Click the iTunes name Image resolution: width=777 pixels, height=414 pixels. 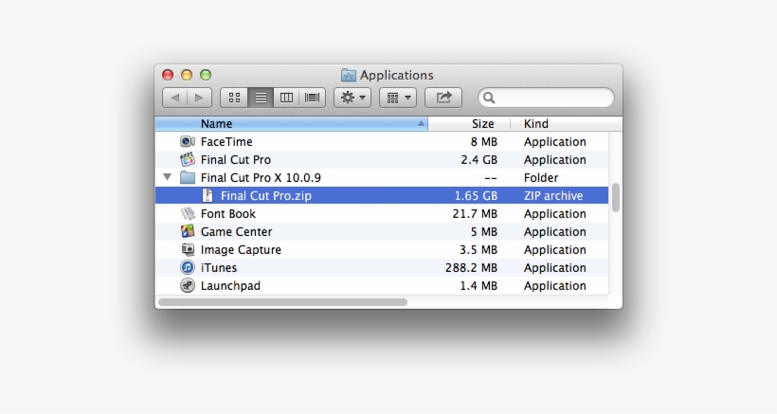click(x=219, y=267)
